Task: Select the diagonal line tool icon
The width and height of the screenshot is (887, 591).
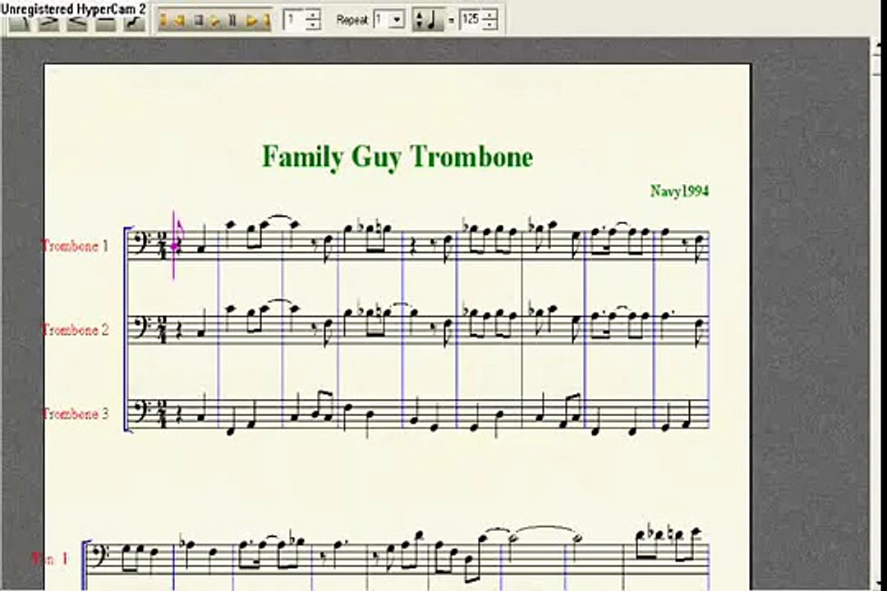Action: (20, 23)
